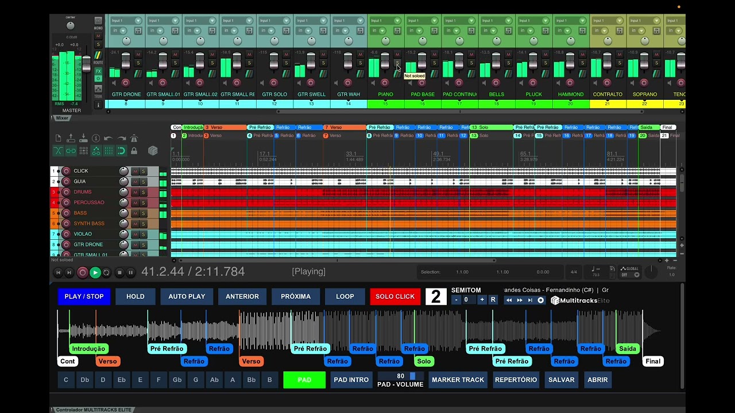The image size is (735, 413).
Task: Toggle the transport Repeat icon
Action: tap(106, 272)
